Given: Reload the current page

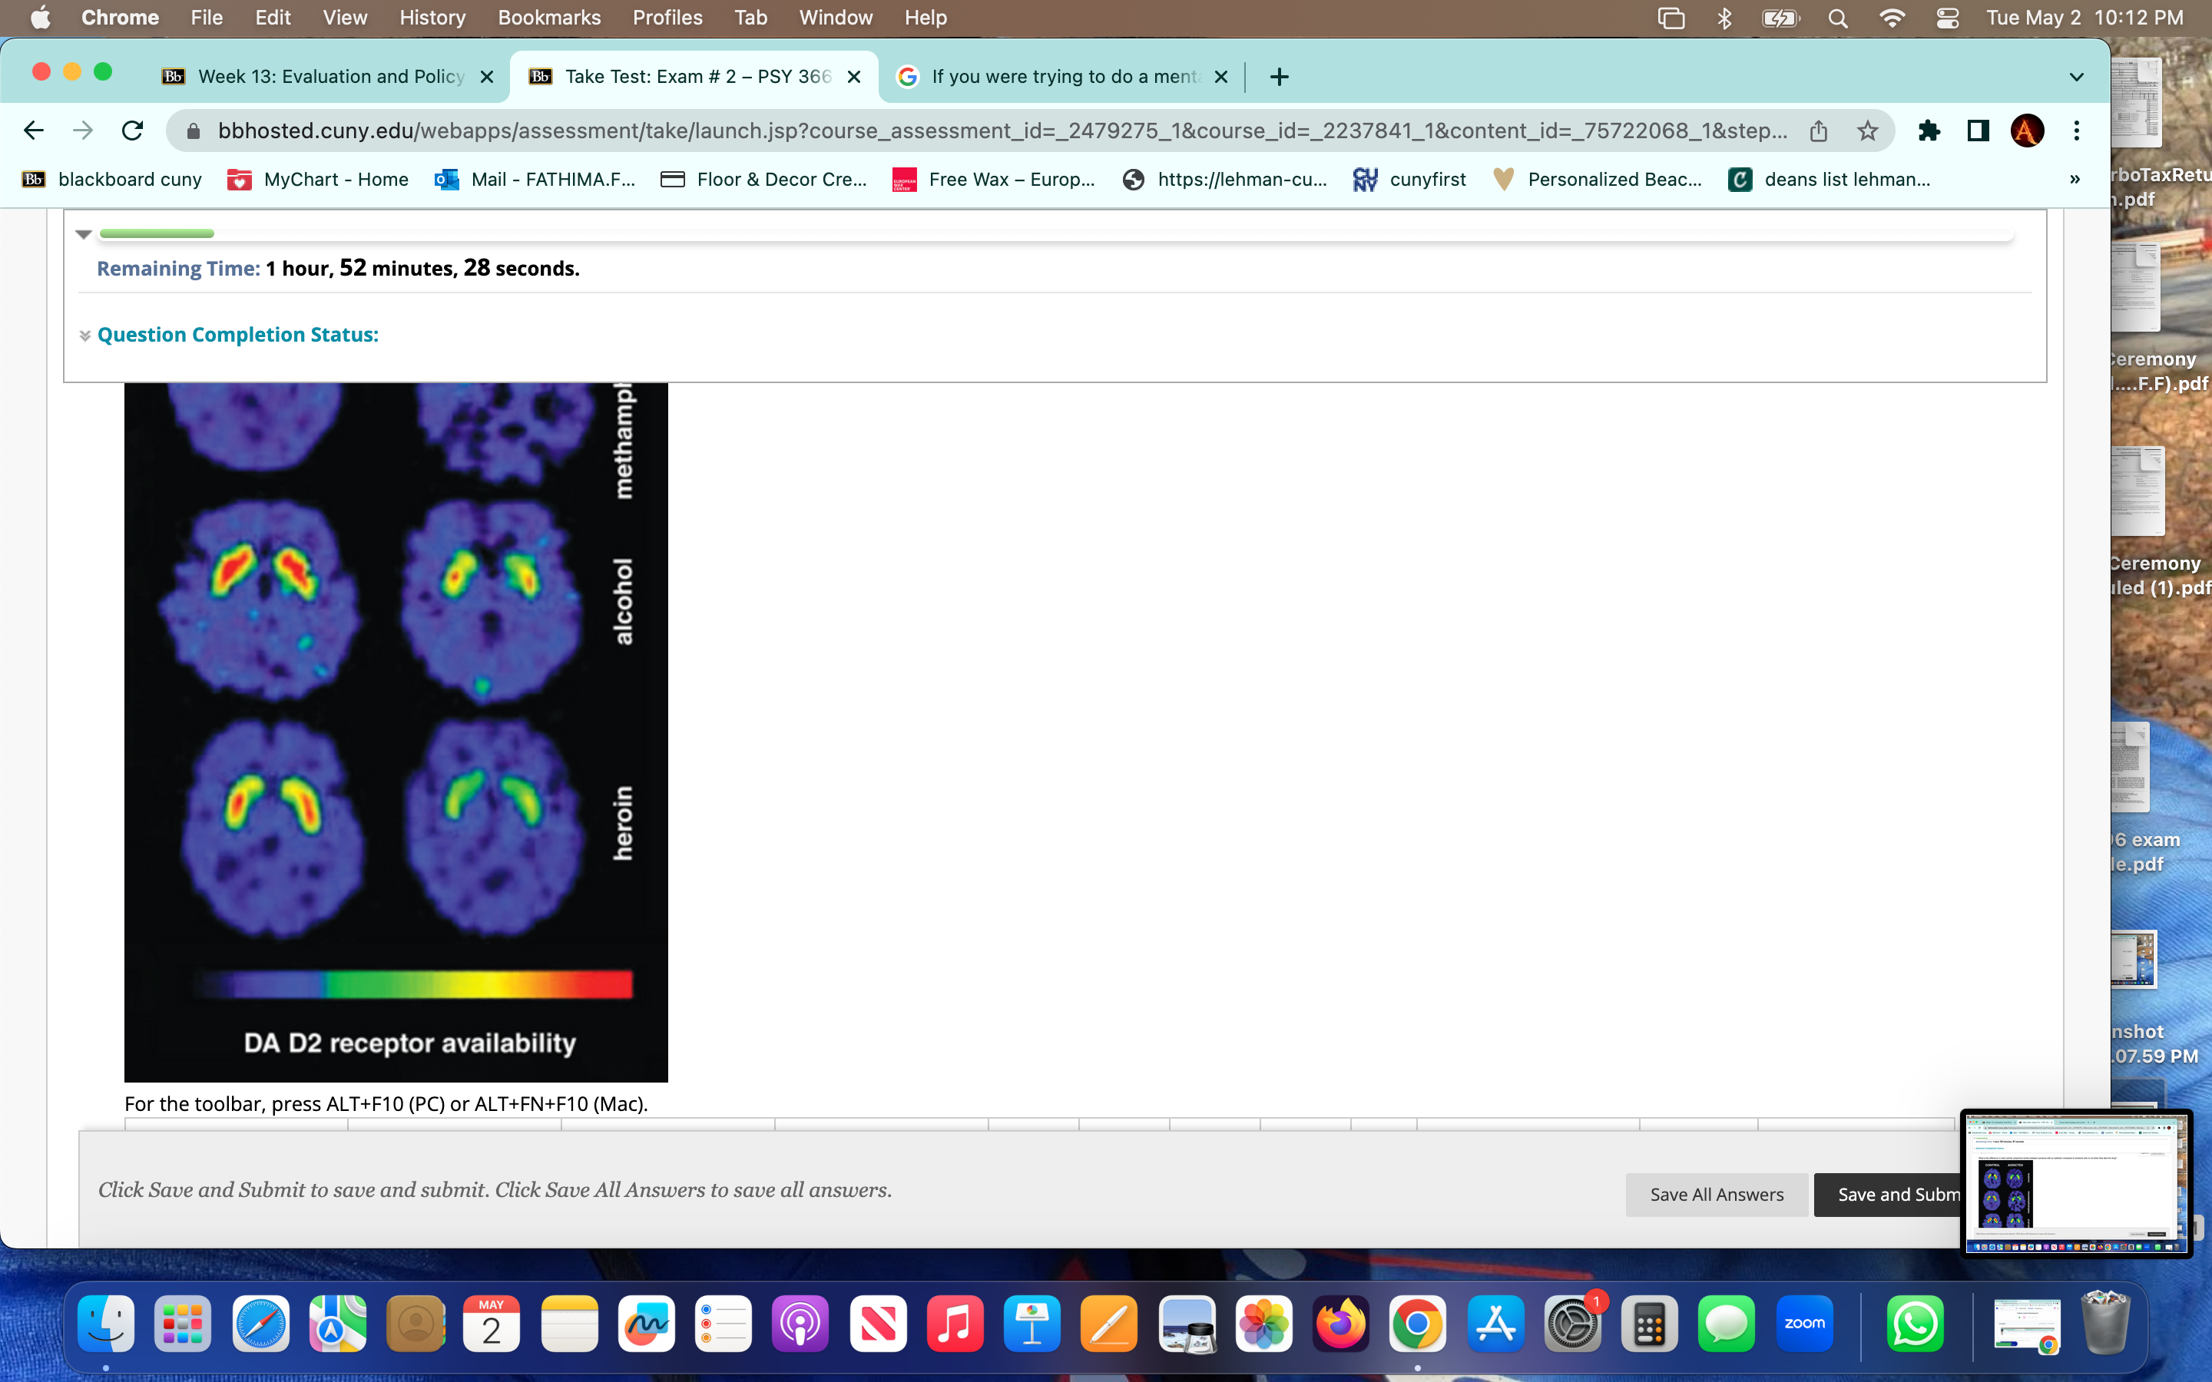Looking at the screenshot, I should coord(133,131).
